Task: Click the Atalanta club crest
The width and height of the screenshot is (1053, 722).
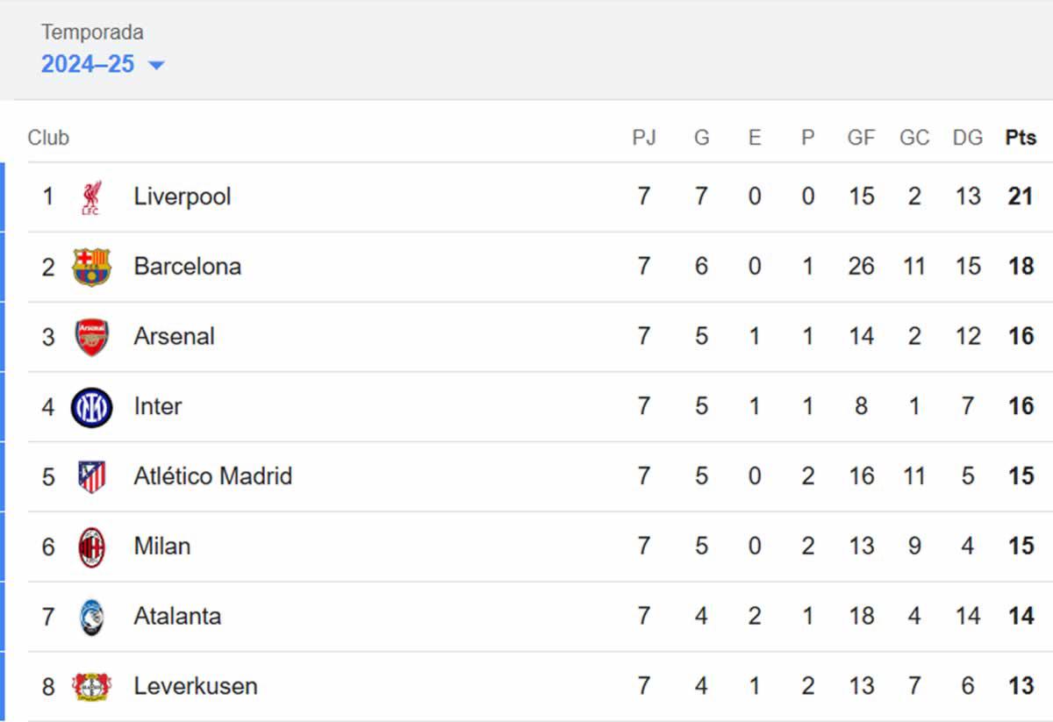Action: [x=91, y=616]
